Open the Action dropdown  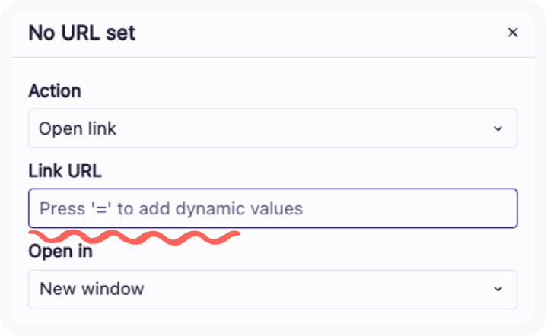(x=272, y=128)
